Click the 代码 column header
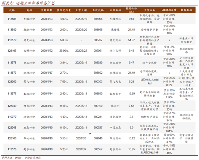 click(x=12, y=10)
